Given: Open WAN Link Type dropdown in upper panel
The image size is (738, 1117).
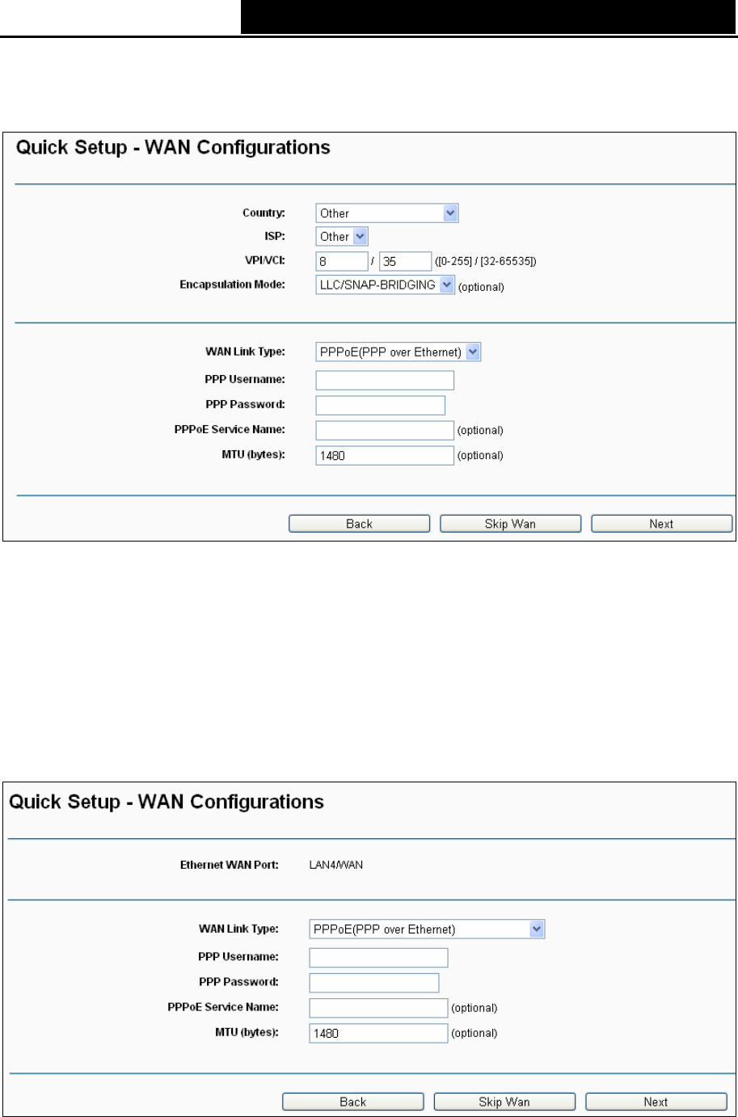Looking at the screenshot, I should (x=399, y=352).
